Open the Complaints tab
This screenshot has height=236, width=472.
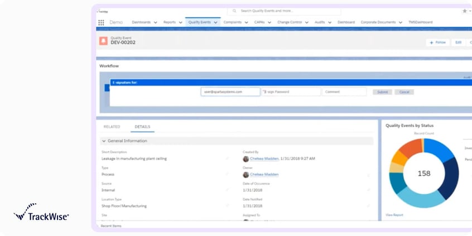(233, 22)
